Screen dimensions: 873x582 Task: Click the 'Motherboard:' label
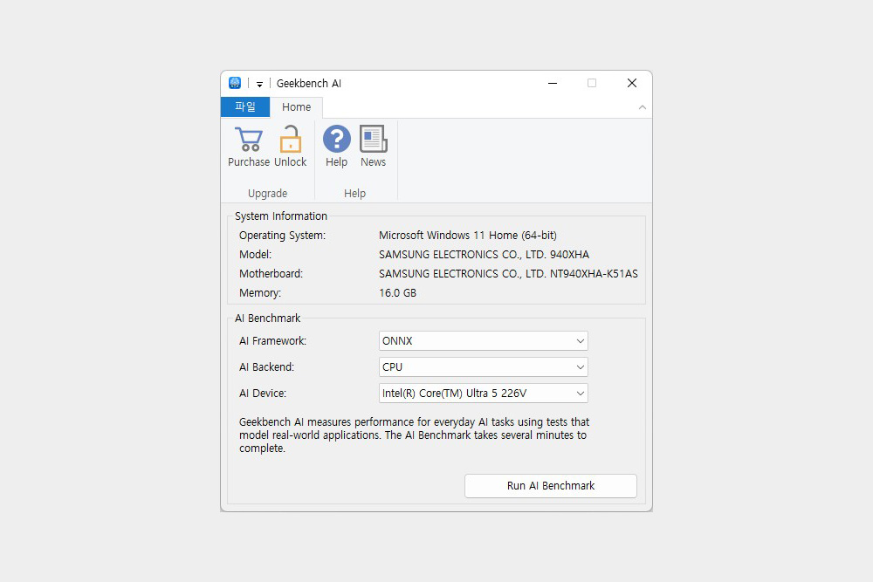tap(272, 274)
